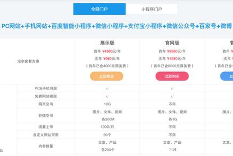Click 展示版 checkmark for PC&手机网站
The width and height of the screenshot is (233, 156).
click(107, 89)
